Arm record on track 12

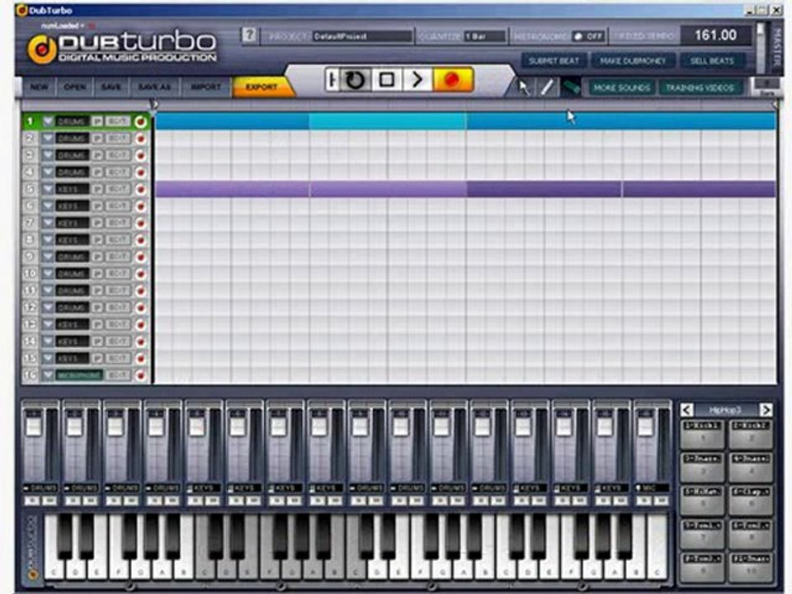(140, 308)
